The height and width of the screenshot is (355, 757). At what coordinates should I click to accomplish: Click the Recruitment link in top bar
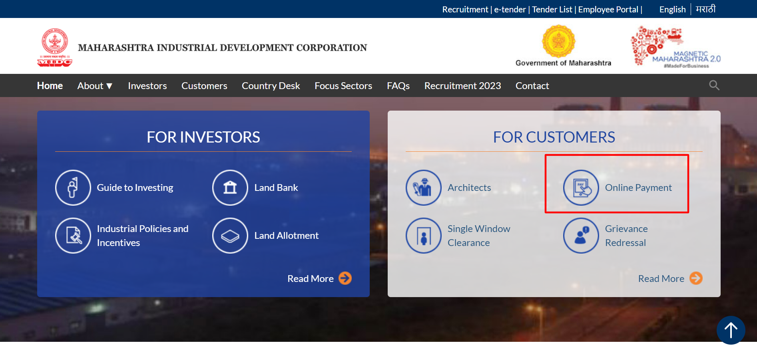point(465,10)
